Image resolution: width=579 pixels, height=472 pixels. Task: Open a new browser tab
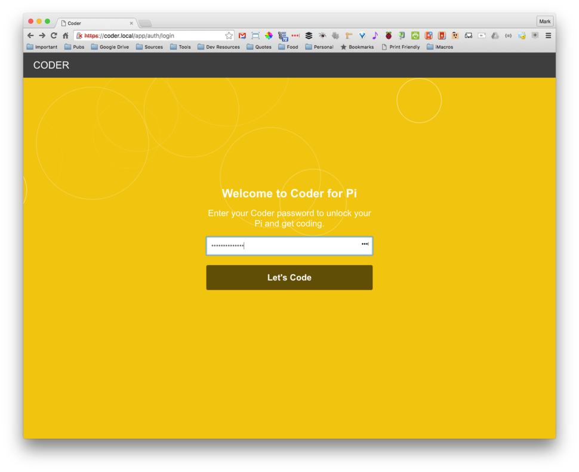coord(146,24)
